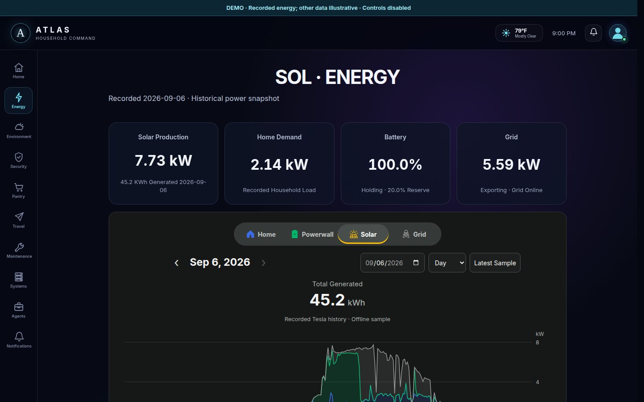Go to previous day with left chevron
The image size is (644, 402).
(x=177, y=263)
